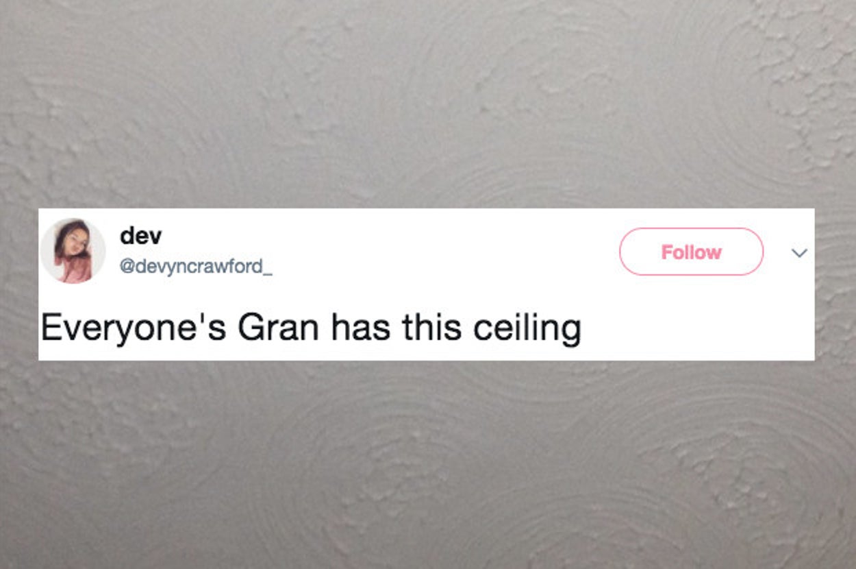Screen dimensions: 856x569
Task: Open dev's profile picture avatar
Action: (x=73, y=251)
